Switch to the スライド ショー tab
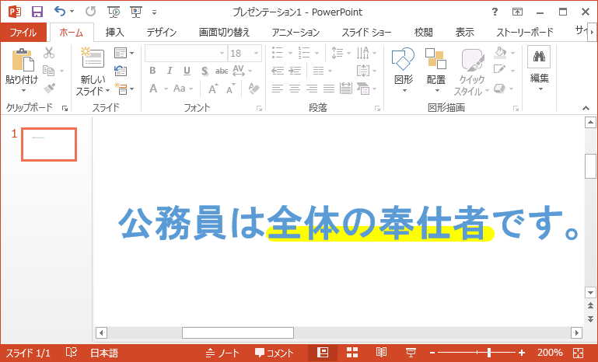 [366, 33]
